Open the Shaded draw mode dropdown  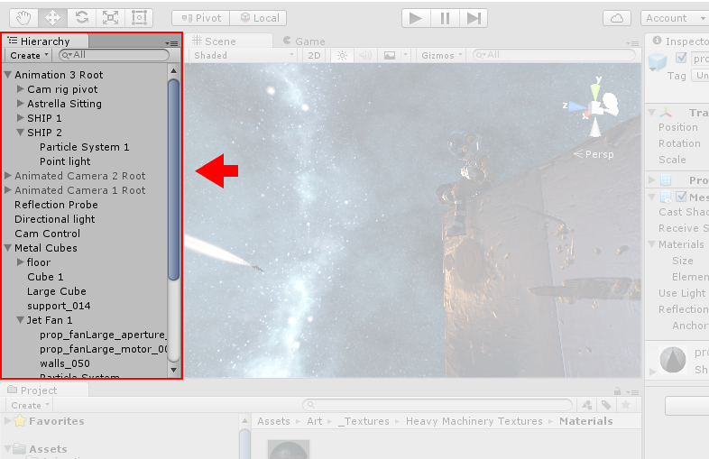coord(244,55)
